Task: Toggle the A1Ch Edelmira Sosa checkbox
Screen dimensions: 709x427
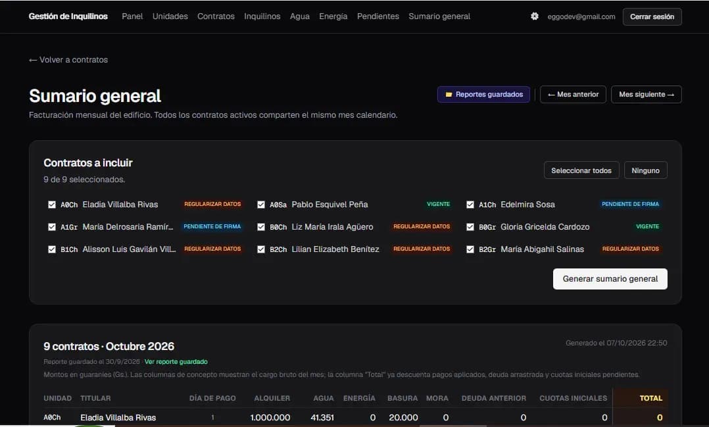Action: tap(470, 205)
